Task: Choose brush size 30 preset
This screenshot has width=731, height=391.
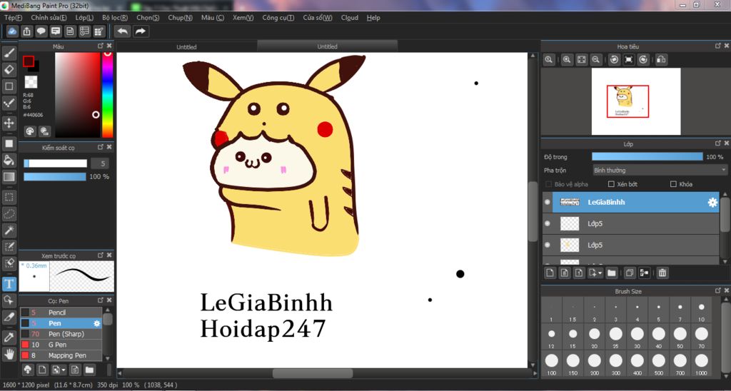Action: 637,337
